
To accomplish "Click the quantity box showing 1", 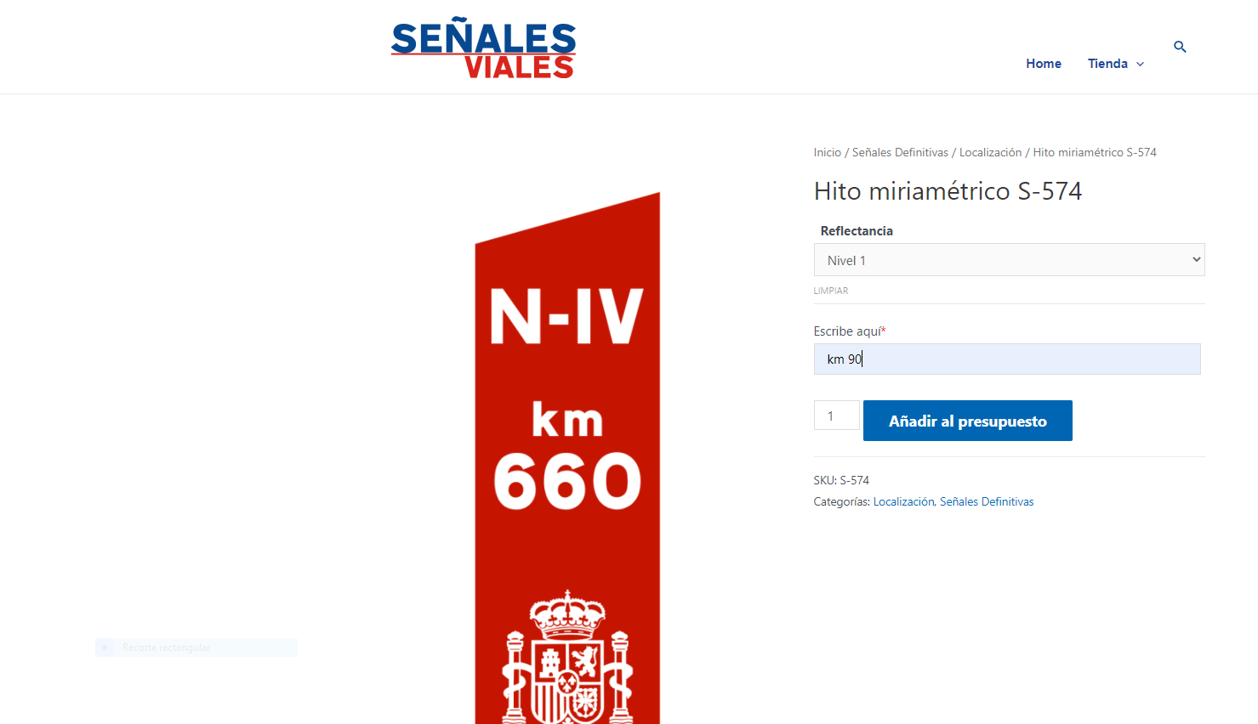I will coord(837,416).
